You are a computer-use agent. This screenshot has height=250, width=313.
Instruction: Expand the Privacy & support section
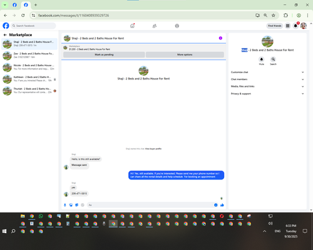tap(267, 94)
